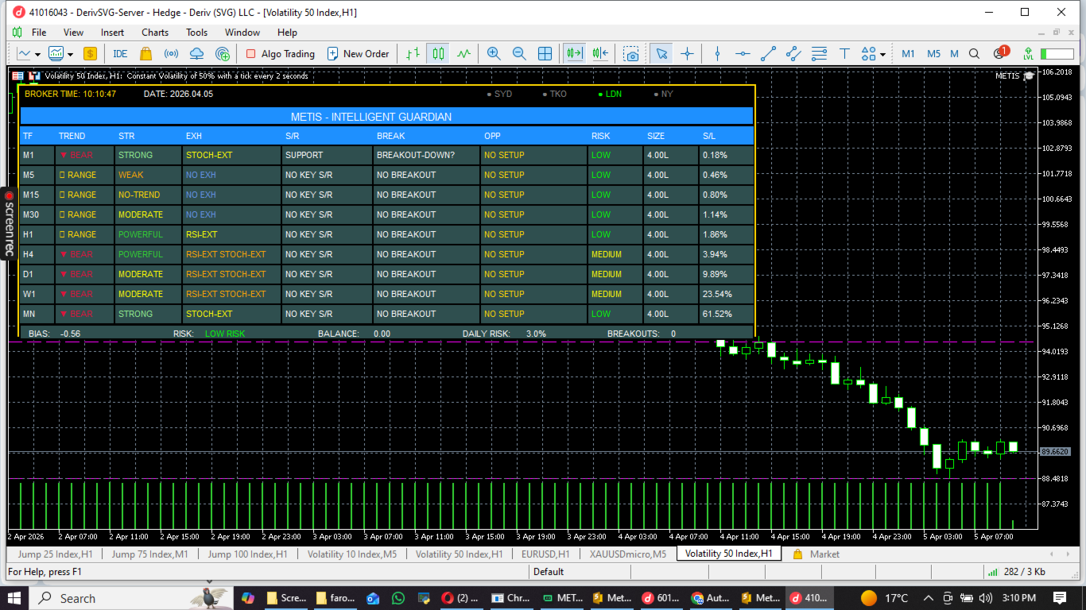The image size is (1086, 610).
Task: Select the M5 timeframe
Action: point(933,54)
